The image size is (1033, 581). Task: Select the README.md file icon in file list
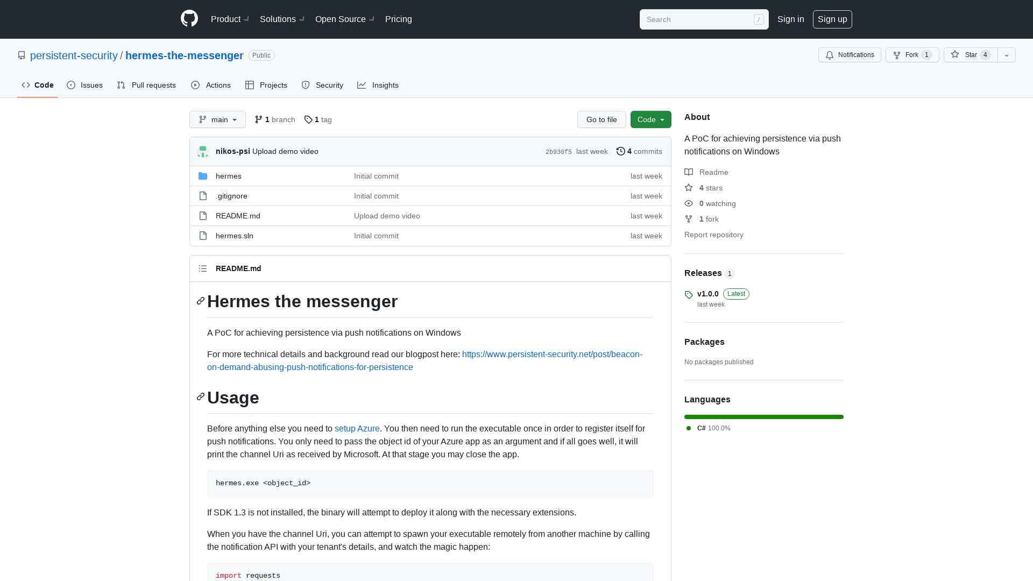click(x=203, y=216)
